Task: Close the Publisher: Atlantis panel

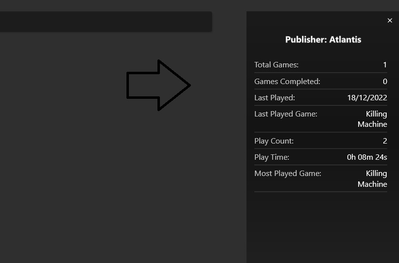Action: pyautogui.click(x=390, y=21)
